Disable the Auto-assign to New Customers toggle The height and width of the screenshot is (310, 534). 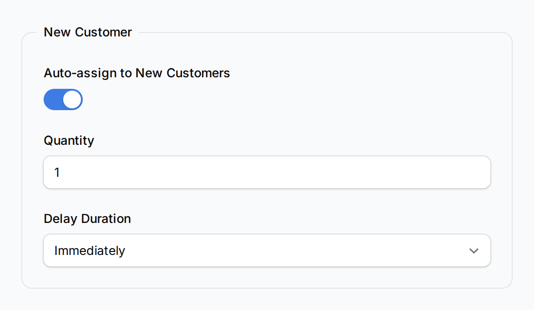pos(63,99)
